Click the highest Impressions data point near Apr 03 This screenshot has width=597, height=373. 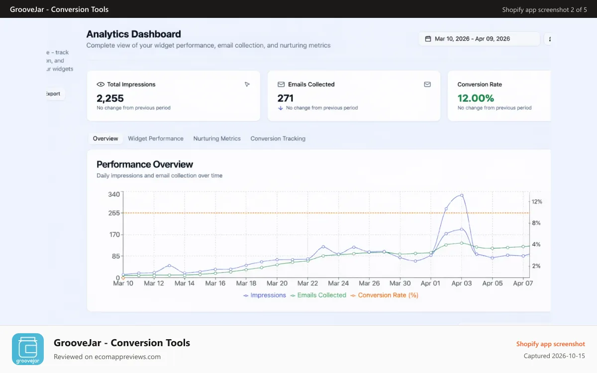click(462, 195)
